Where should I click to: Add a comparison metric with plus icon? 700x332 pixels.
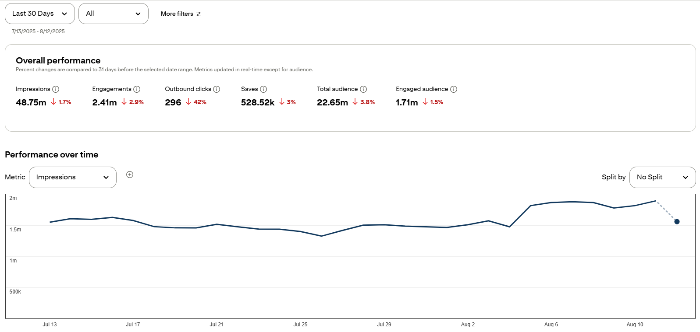pos(130,175)
